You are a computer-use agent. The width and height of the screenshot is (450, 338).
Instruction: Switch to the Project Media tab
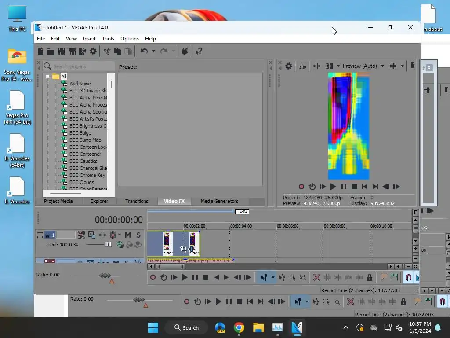click(x=58, y=201)
